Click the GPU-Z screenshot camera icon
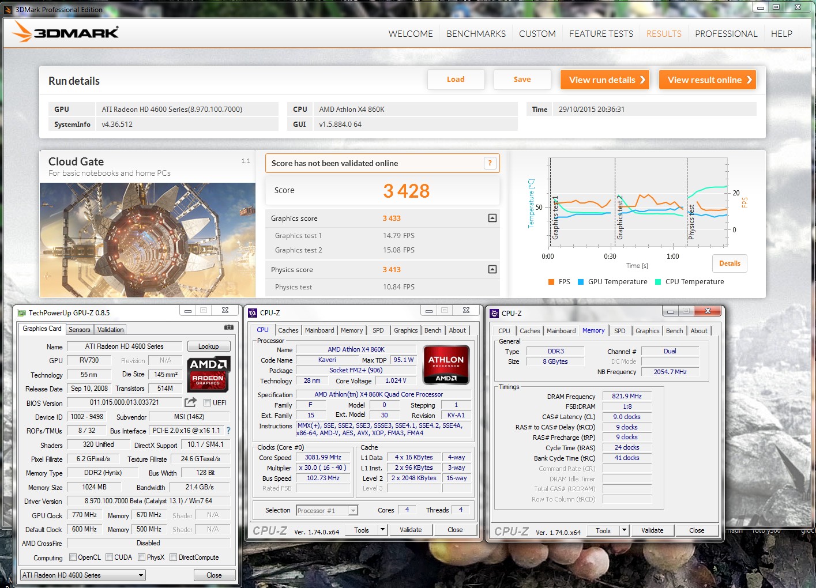 tap(229, 327)
